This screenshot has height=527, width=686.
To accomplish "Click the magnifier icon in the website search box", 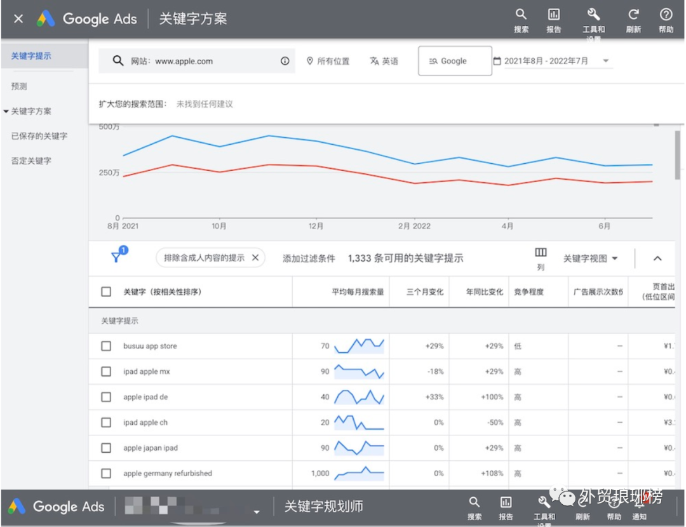I will 118,61.
